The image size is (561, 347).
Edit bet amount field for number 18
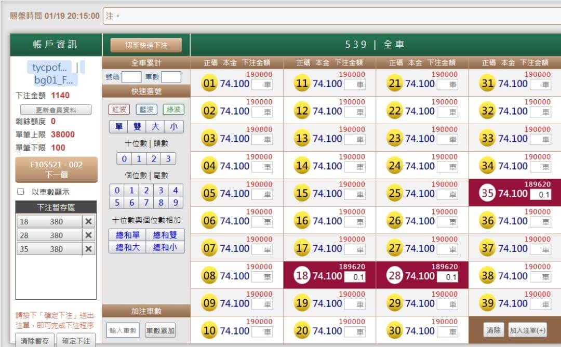click(355, 277)
